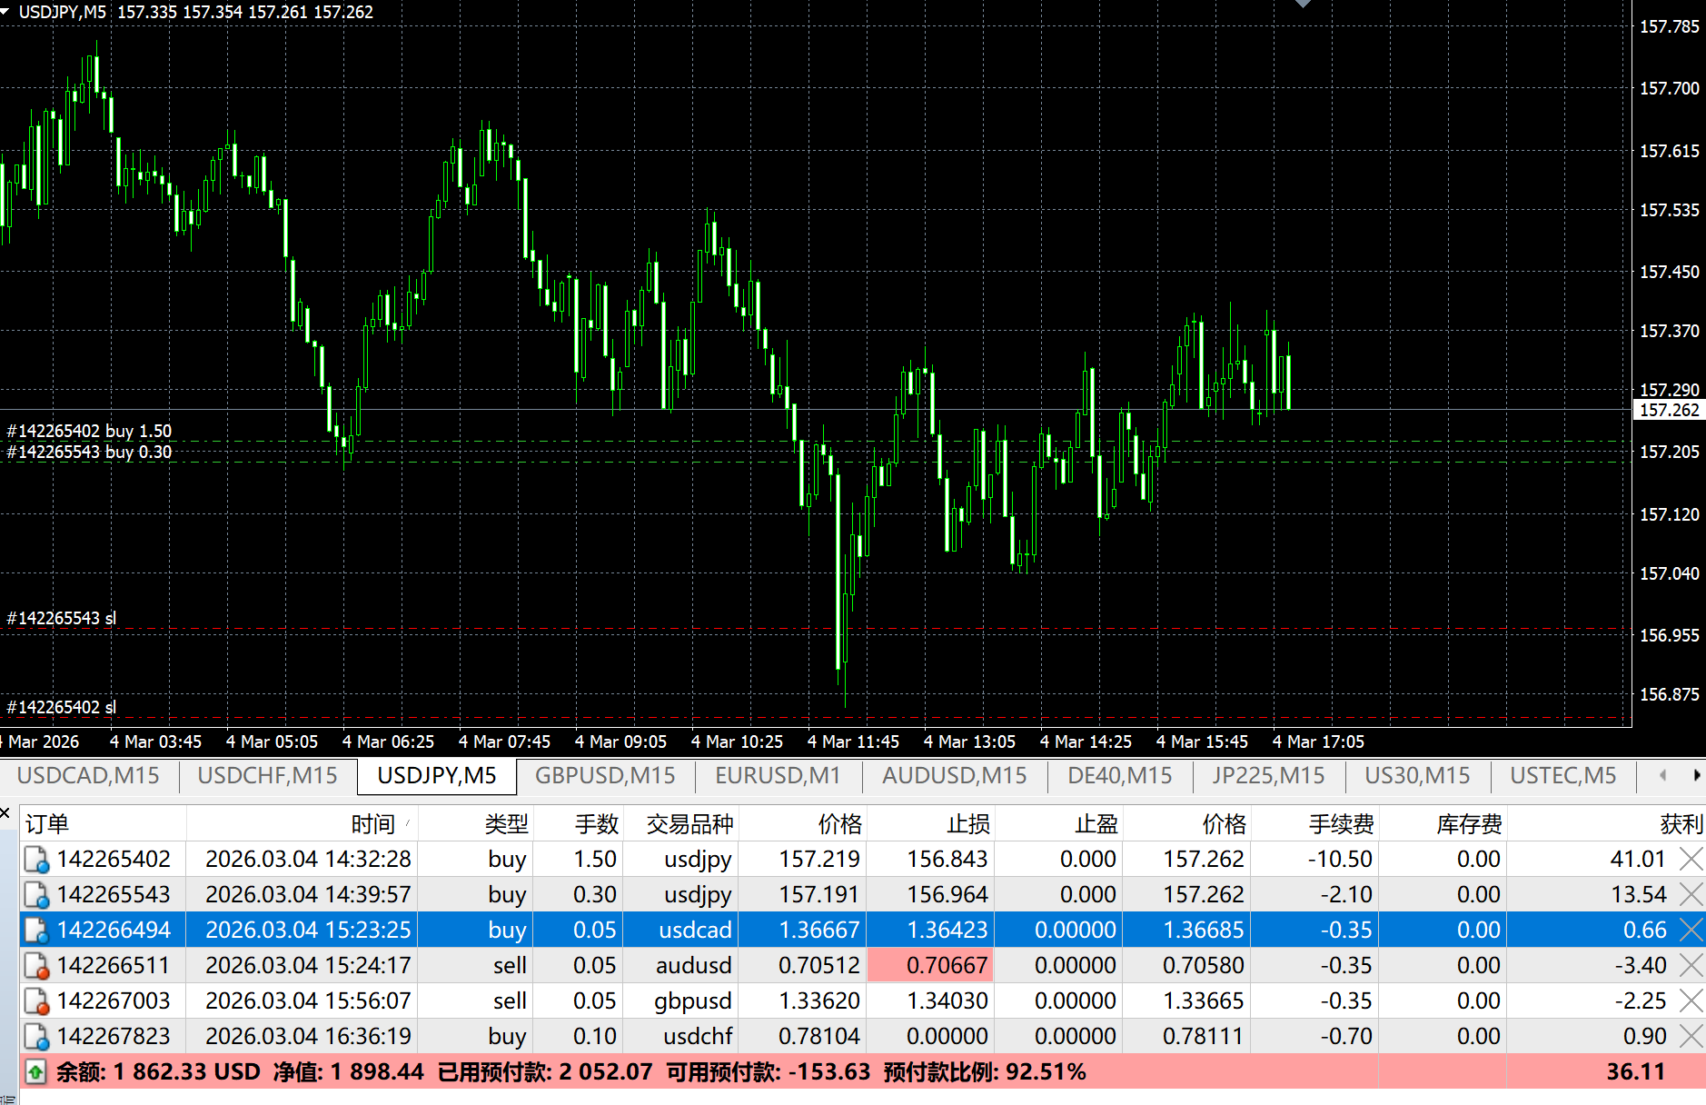1706x1105 pixels.
Task: Open the dropdown arrow beside the USDJPY,M5 title
Action: [5, 12]
